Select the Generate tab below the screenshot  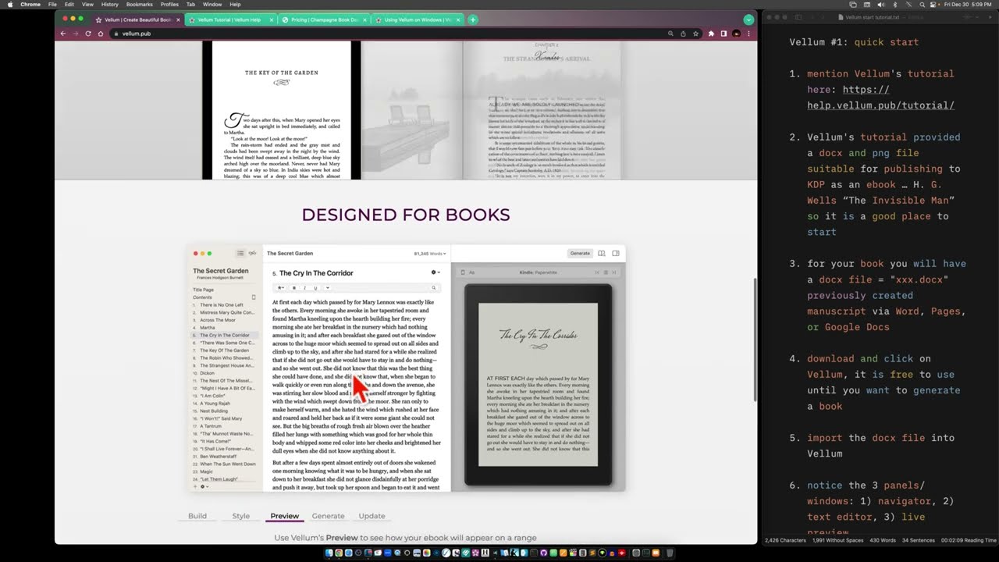point(328,516)
